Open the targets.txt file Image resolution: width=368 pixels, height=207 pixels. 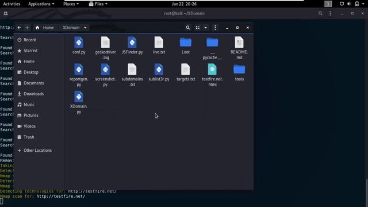[185, 72]
